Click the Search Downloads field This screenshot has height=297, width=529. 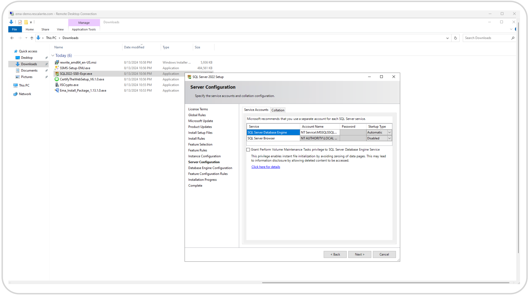pyautogui.click(x=487, y=38)
